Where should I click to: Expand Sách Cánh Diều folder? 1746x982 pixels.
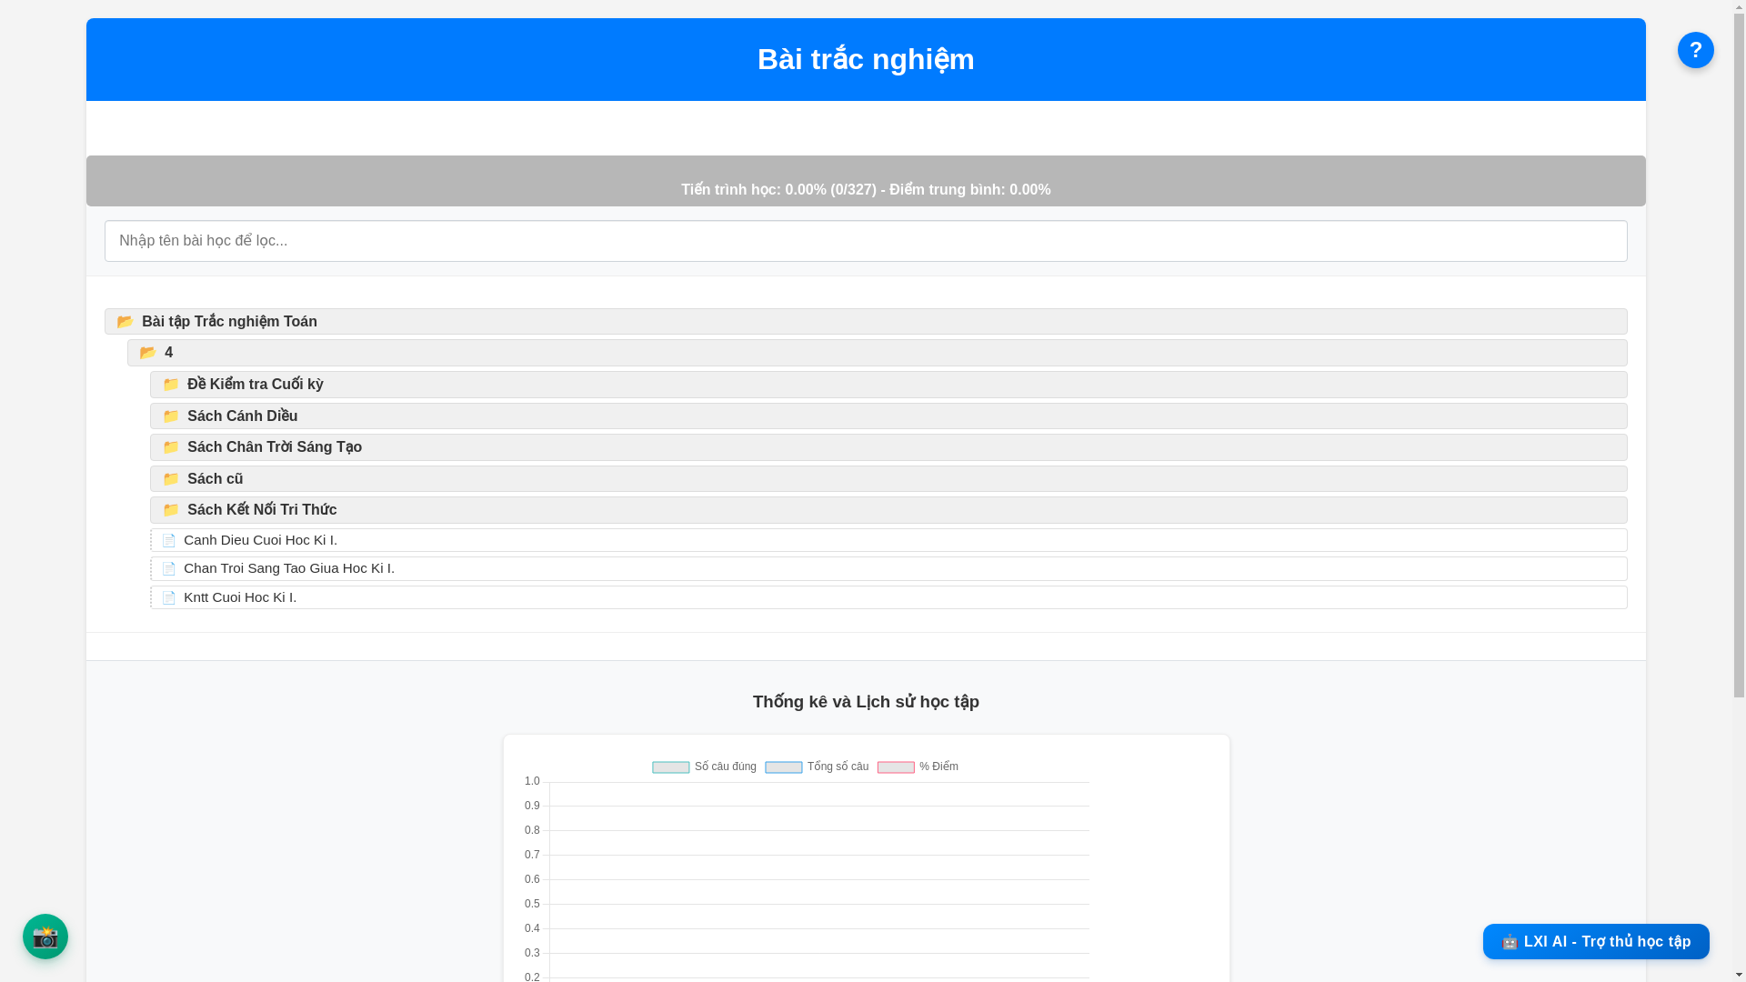pos(888,416)
